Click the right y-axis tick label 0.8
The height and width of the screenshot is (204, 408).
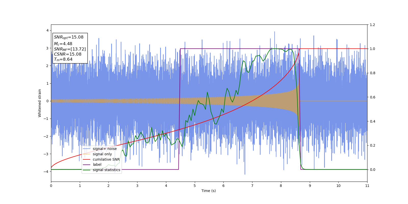373,73
